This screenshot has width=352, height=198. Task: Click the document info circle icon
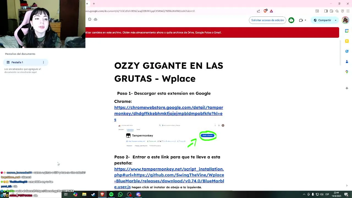point(90,19)
